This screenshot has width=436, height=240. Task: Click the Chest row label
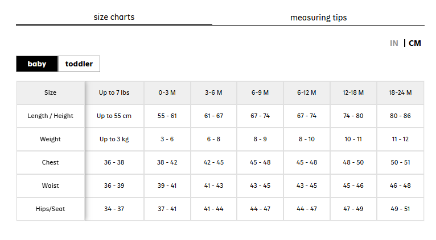coord(50,162)
